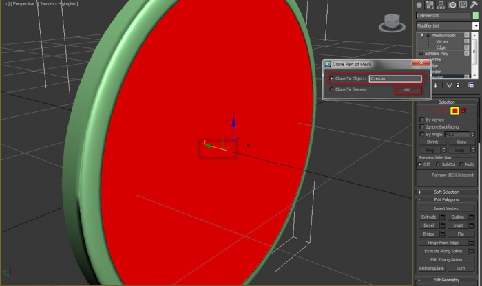The image size is (482, 286).
Task: Open Smooth + Highlights shading menu
Action: (57, 4)
